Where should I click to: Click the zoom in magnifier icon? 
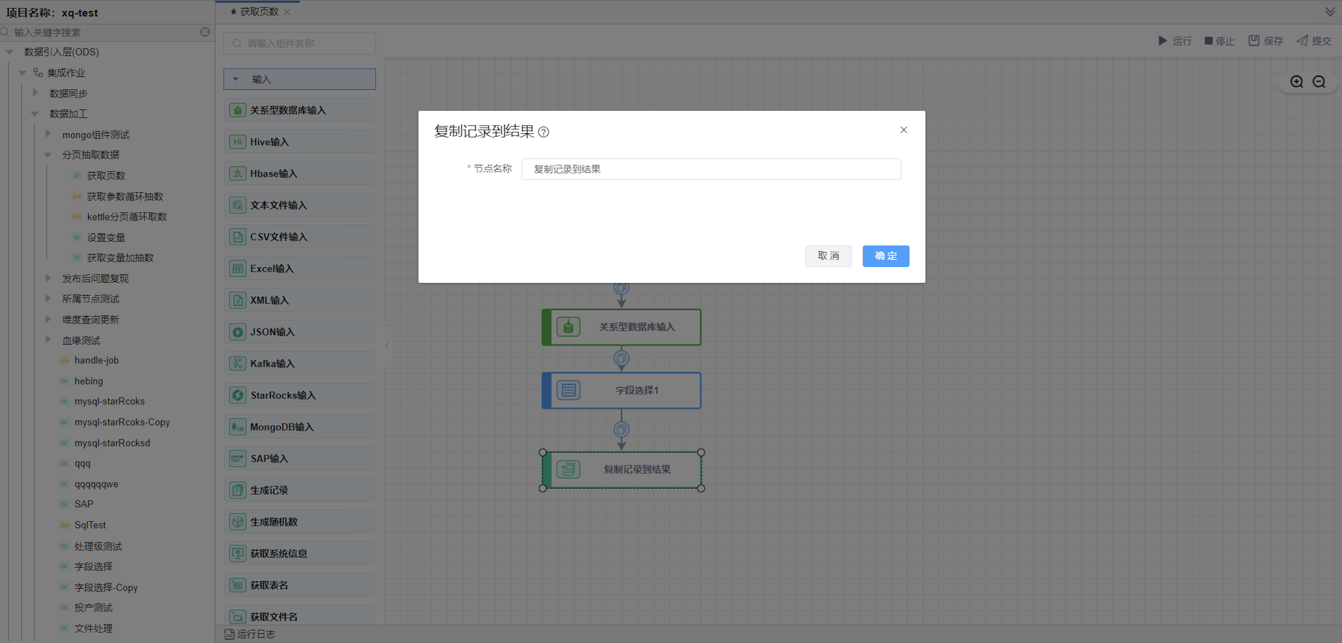tap(1296, 82)
